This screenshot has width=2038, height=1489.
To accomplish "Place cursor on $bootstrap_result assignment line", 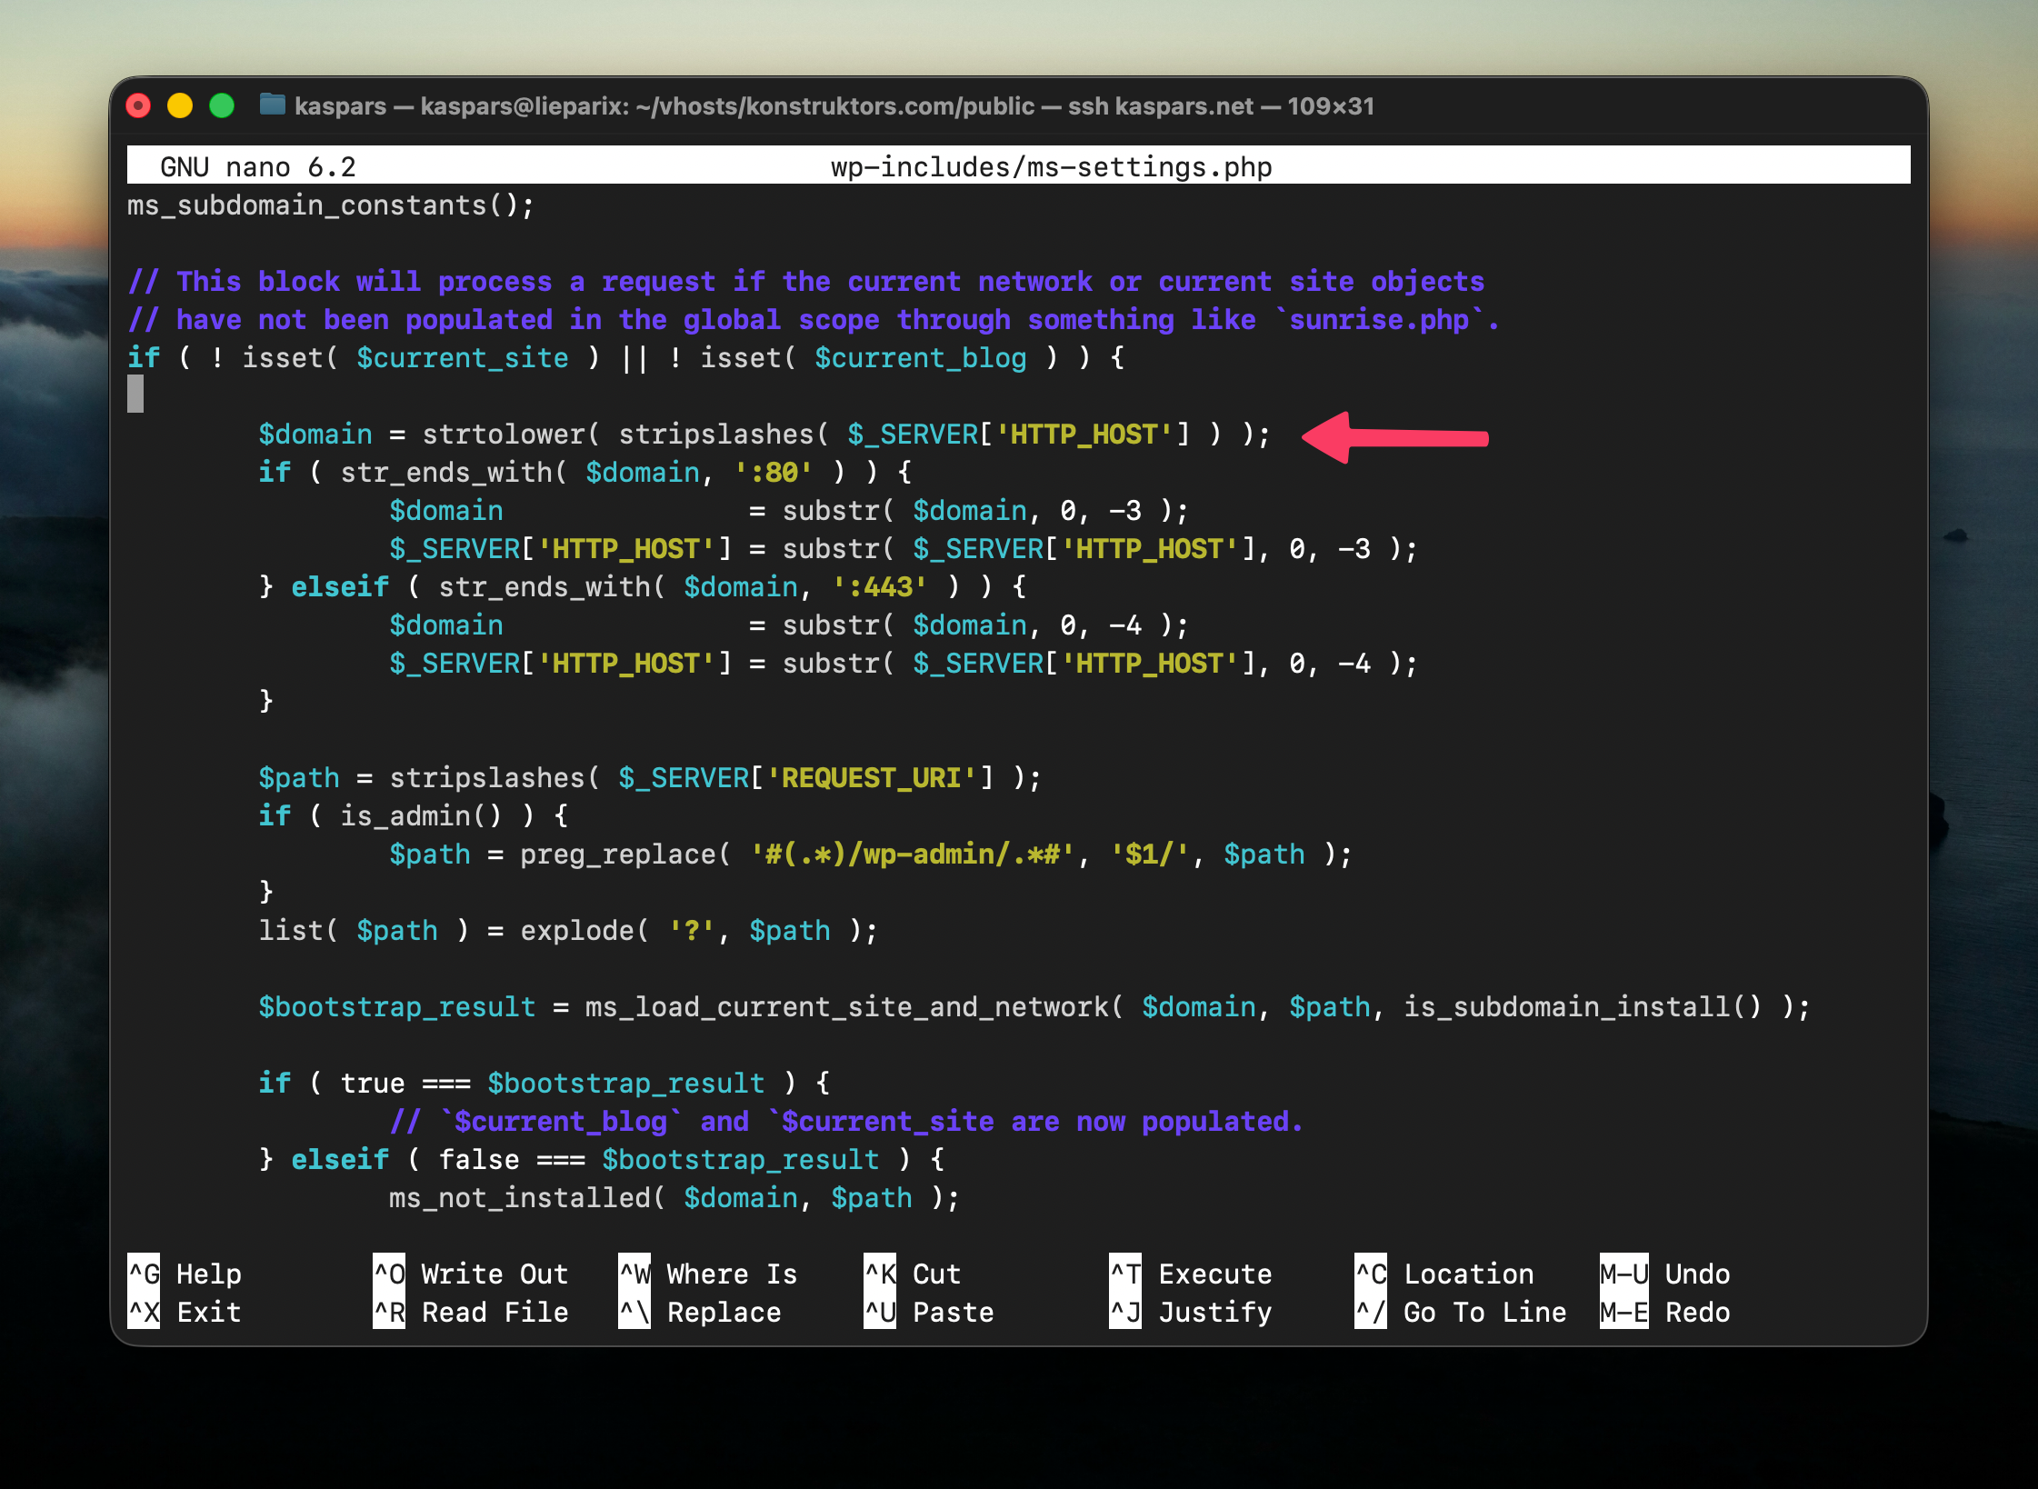I will [396, 1007].
